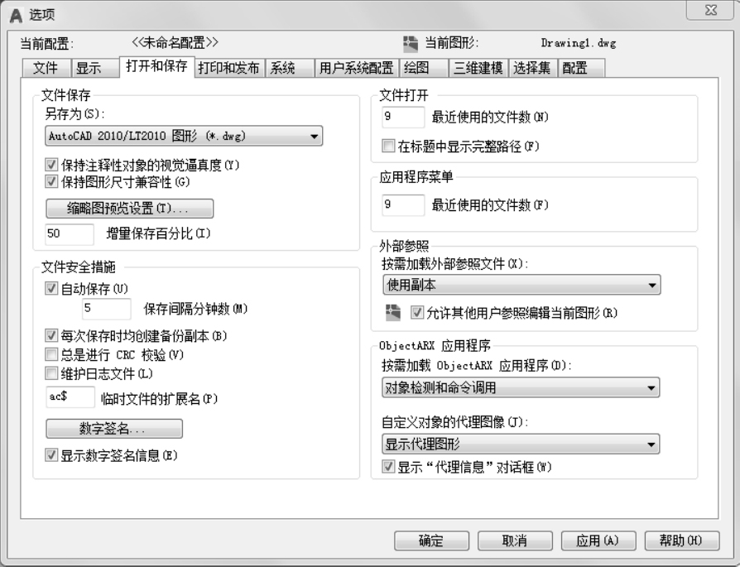Open the 自定义对象的代理图像 dropdown
The height and width of the screenshot is (567, 740).
click(x=521, y=444)
